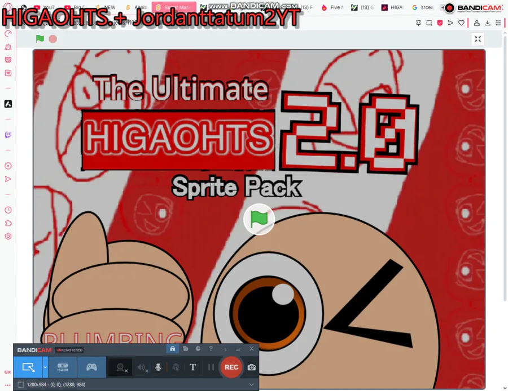
Task: Toggle microphone recording in Bandicam
Action: click(x=158, y=367)
